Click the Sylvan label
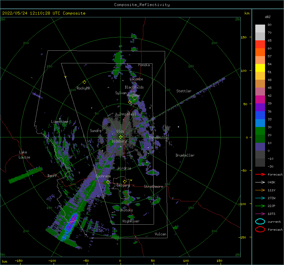The width and height of the screenshot is (284, 265). point(121,93)
